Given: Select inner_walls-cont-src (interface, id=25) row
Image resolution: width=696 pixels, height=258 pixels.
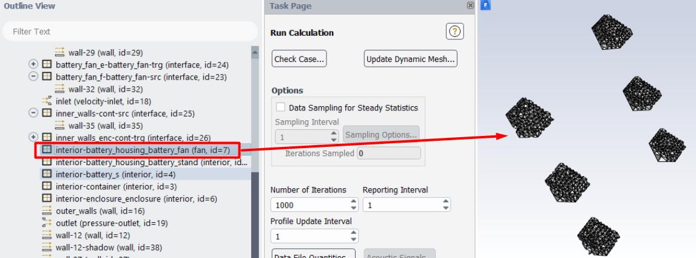Looking at the screenshot, I should coord(125,114).
